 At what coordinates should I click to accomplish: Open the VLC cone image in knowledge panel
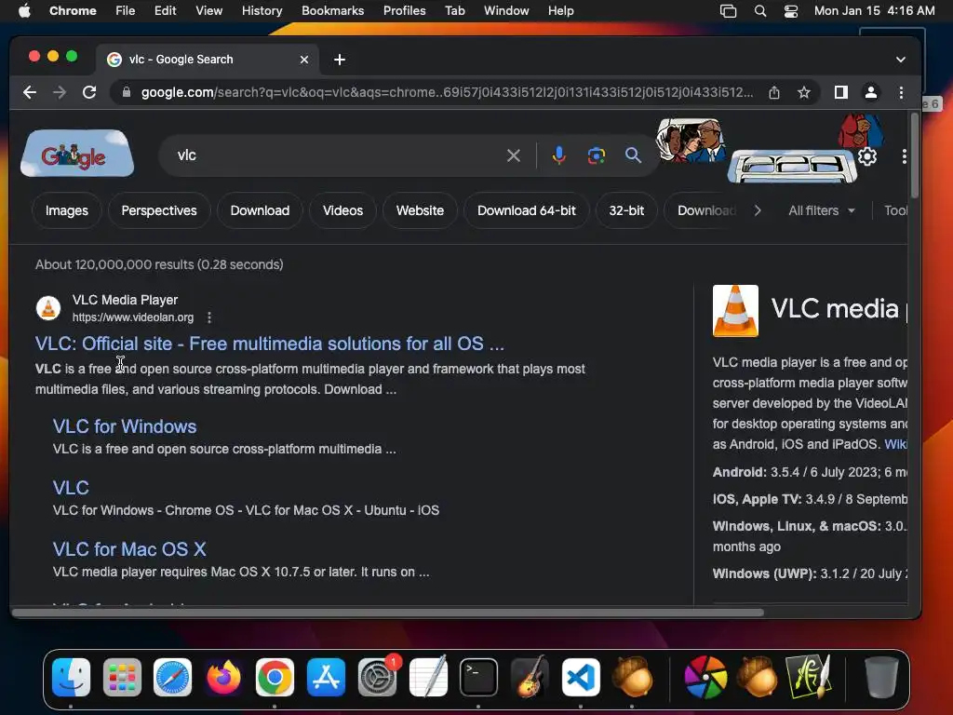pyautogui.click(x=735, y=311)
